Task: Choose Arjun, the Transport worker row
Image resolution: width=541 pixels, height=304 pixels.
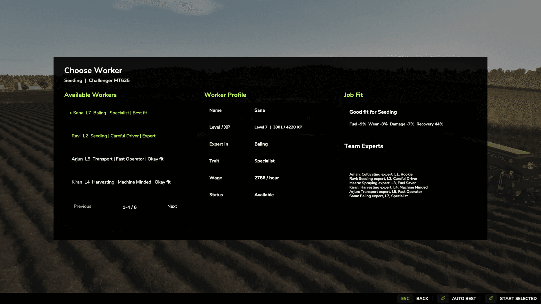Action: click(x=117, y=159)
